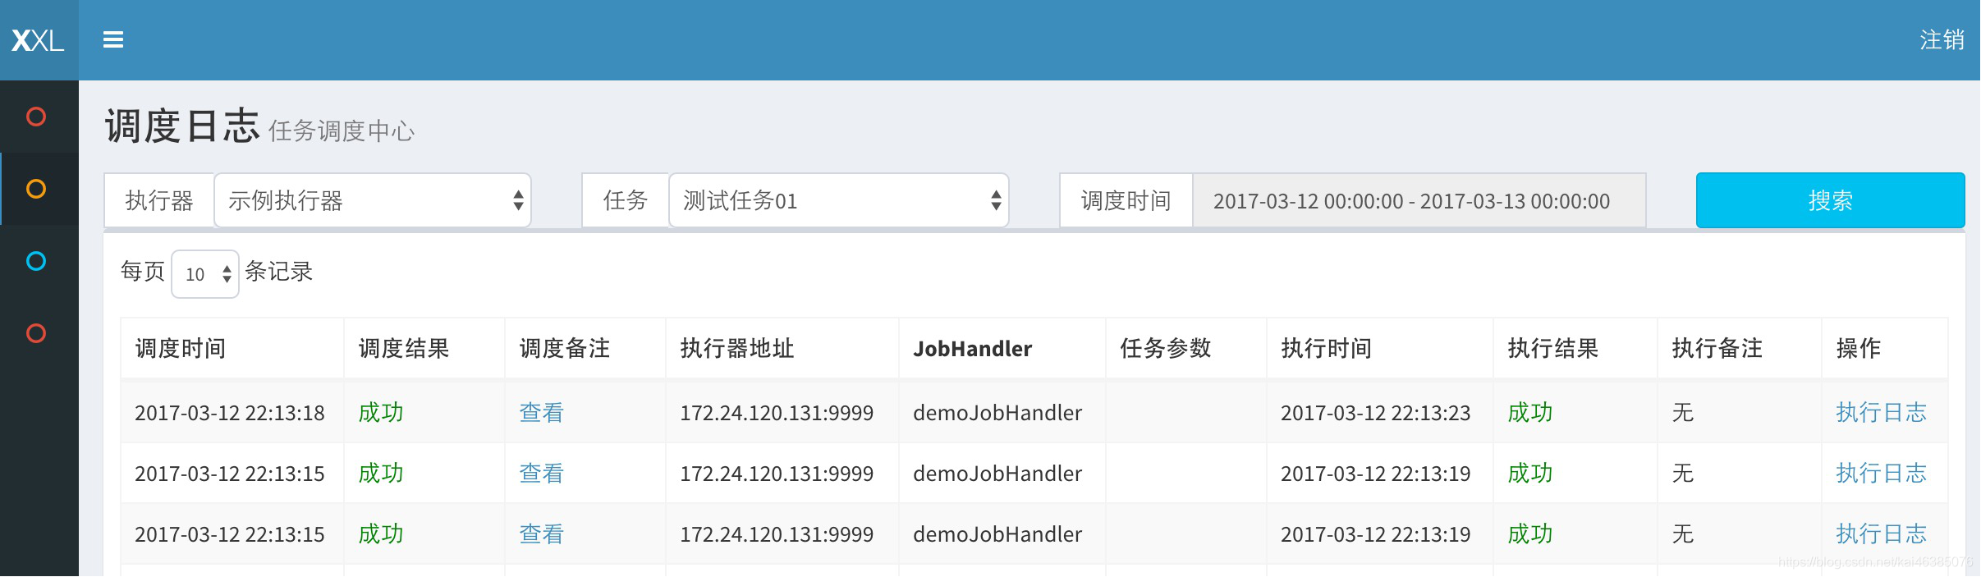
Task: Click 查看 in the third row
Action: click(x=542, y=533)
